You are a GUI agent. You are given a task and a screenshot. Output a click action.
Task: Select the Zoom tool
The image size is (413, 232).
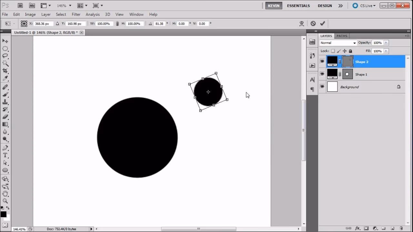(x=5, y=201)
